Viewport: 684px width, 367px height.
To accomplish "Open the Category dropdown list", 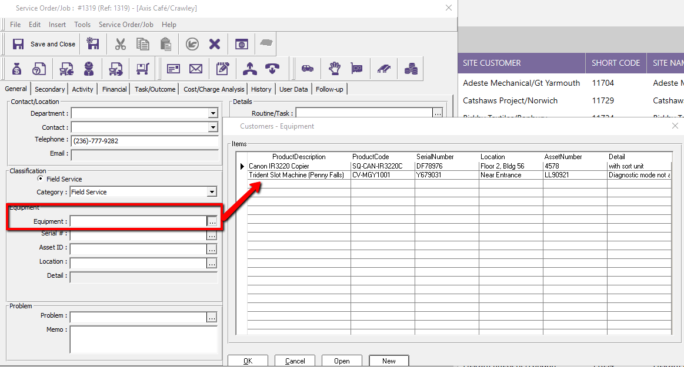I will (212, 192).
